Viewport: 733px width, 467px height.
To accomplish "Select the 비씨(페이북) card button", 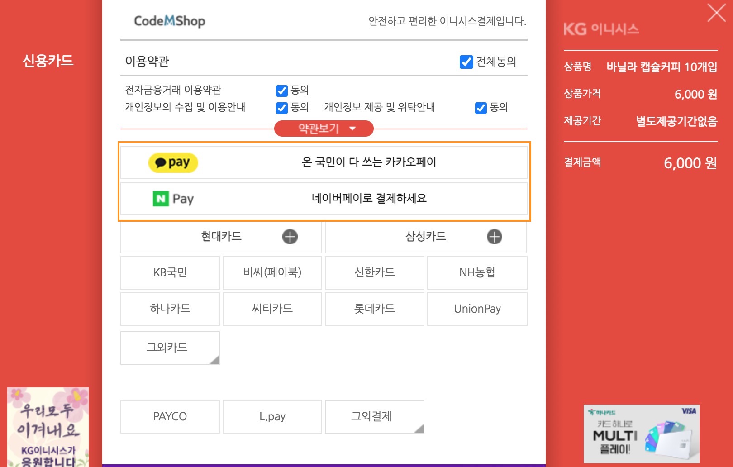I will pos(272,273).
